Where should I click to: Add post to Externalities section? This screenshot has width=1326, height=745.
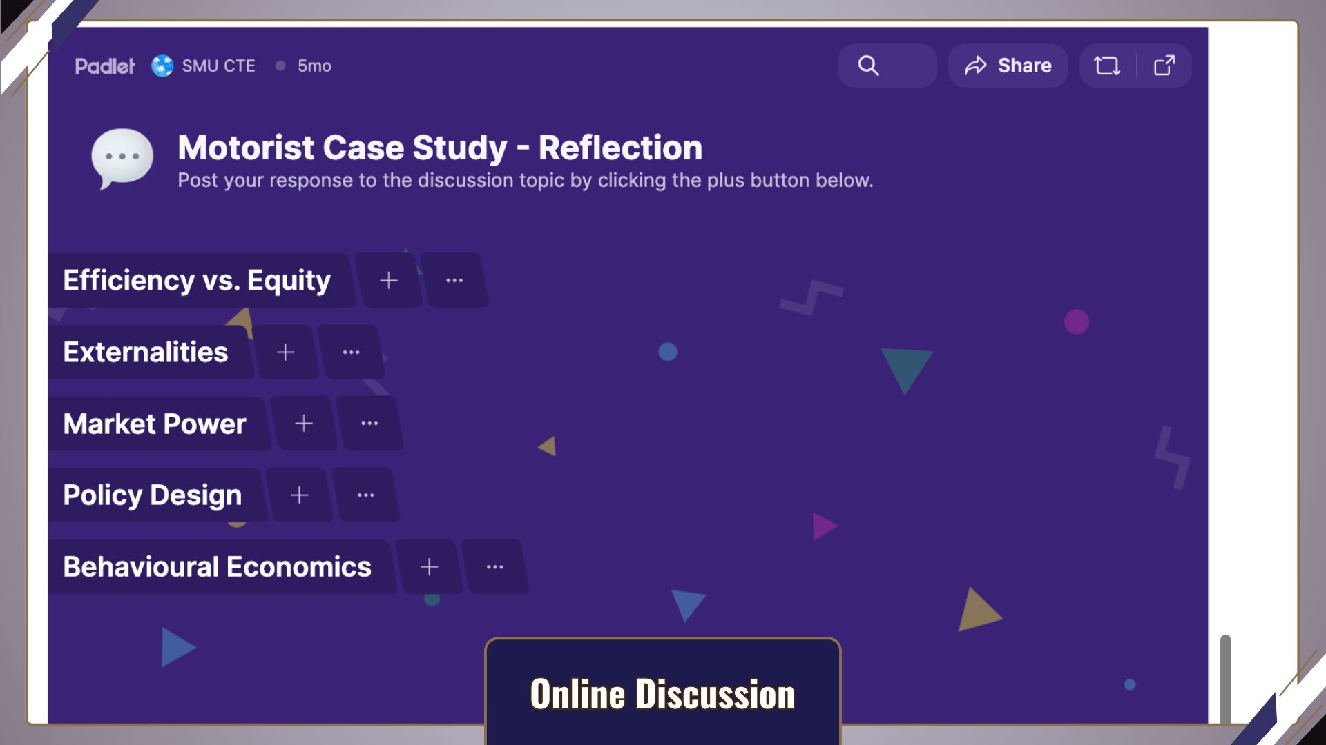(286, 352)
